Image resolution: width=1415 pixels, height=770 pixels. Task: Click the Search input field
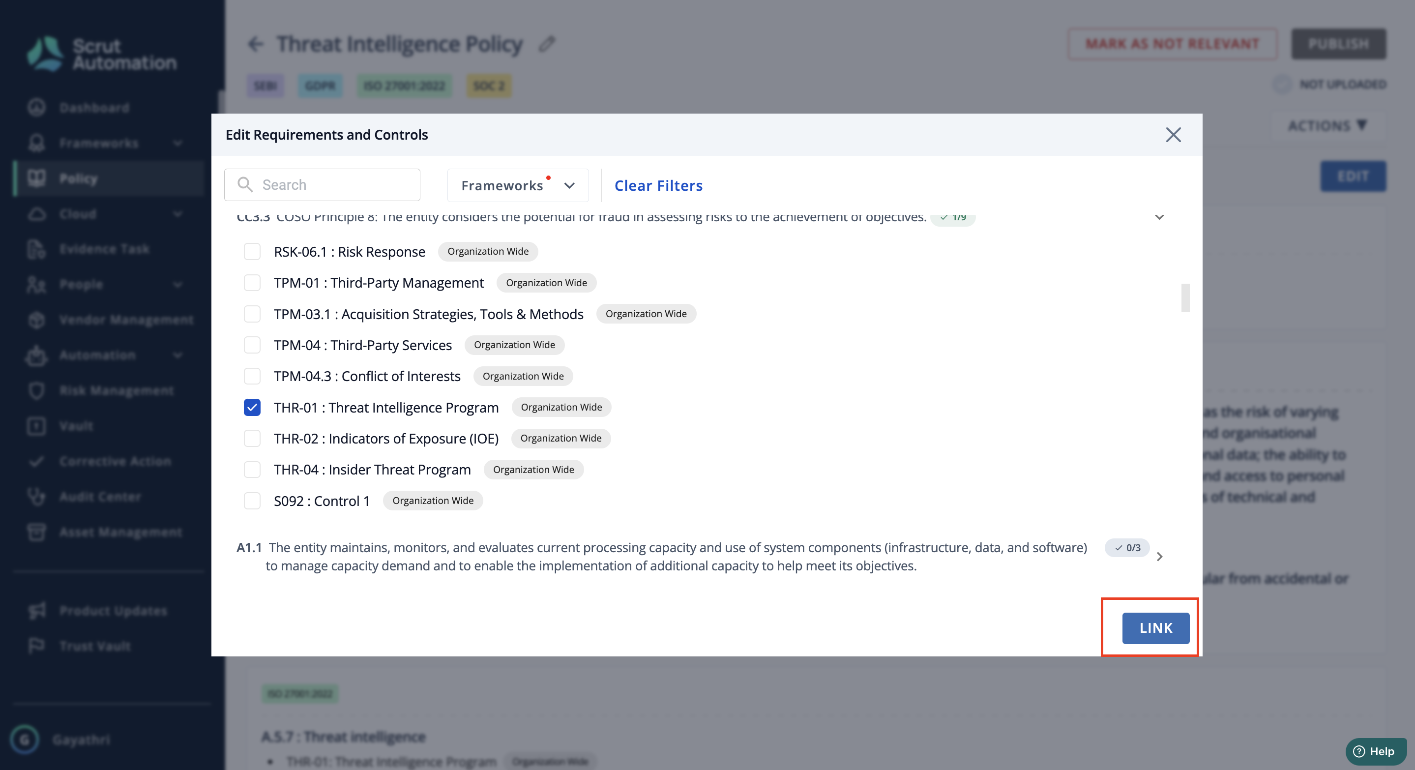(322, 184)
